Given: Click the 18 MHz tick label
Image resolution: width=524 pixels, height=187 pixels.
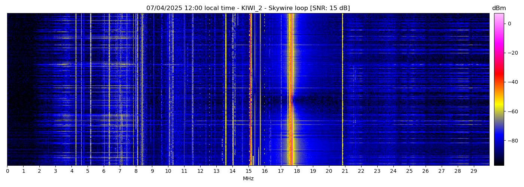Looking at the screenshot, I should (297, 171).
